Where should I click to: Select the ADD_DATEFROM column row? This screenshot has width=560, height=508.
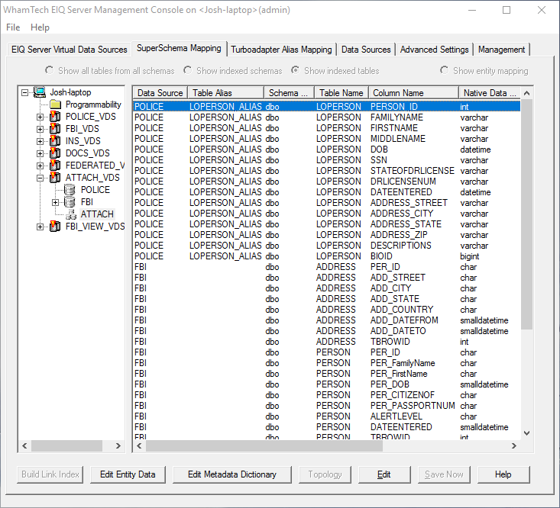pos(326,320)
